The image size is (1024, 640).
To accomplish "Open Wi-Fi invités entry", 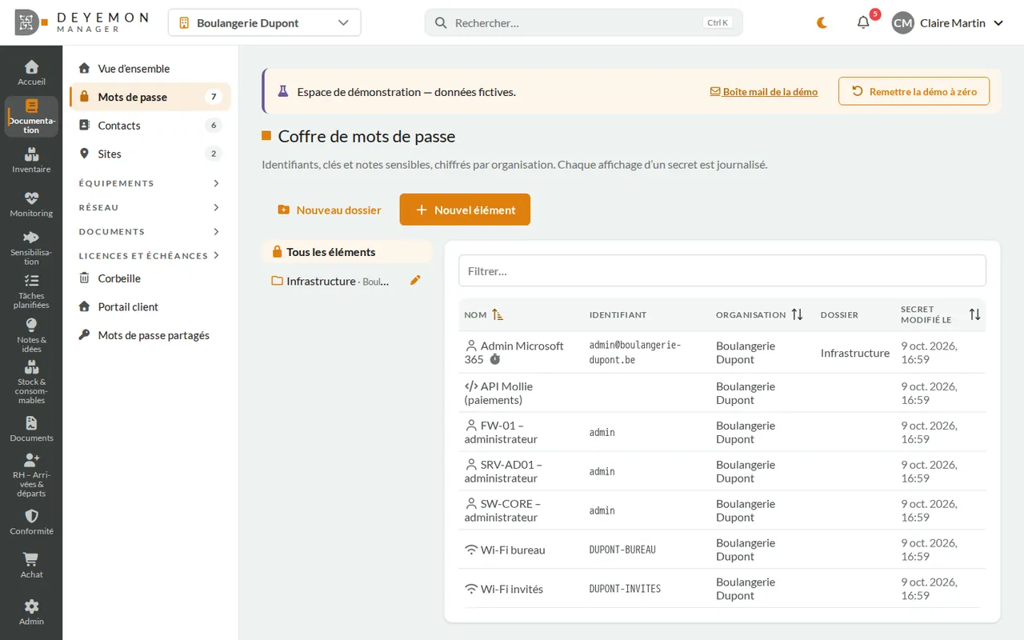I will 504,589.
